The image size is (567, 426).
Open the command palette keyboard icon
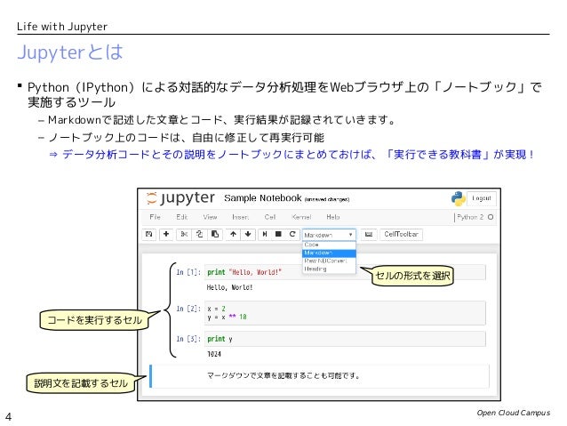click(369, 235)
